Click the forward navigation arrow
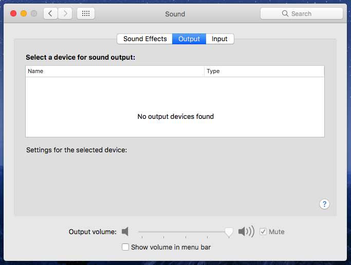The image size is (351, 265). point(65,14)
